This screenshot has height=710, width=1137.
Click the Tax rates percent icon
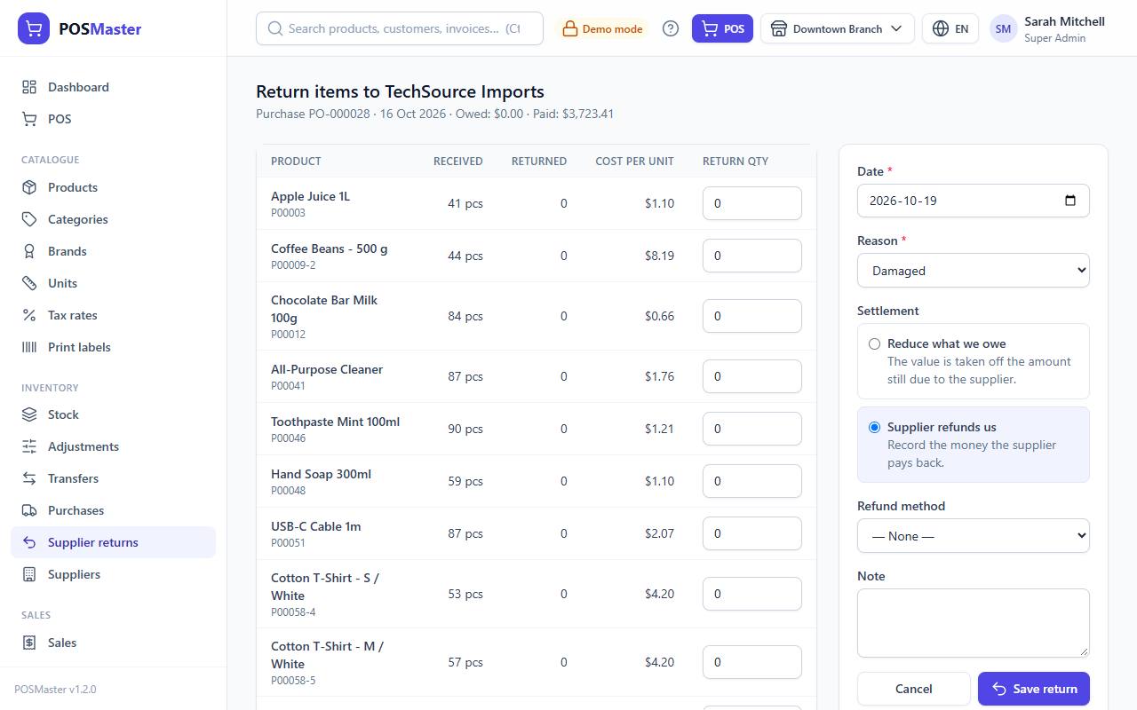(29, 315)
